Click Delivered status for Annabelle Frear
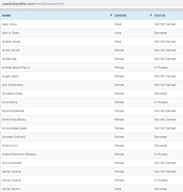Screen dimensions: 183x192 [x=160, y=94]
